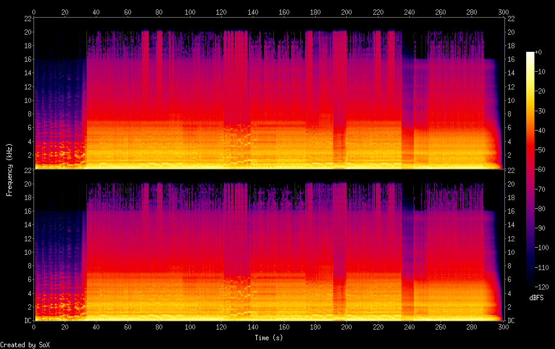Click the 100 tick on the bottom time axis
Screen dimensions: 555x349
pyautogui.click(x=190, y=327)
